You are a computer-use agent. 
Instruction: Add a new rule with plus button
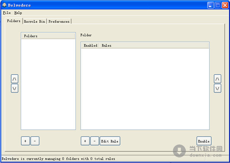pos(85,141)
